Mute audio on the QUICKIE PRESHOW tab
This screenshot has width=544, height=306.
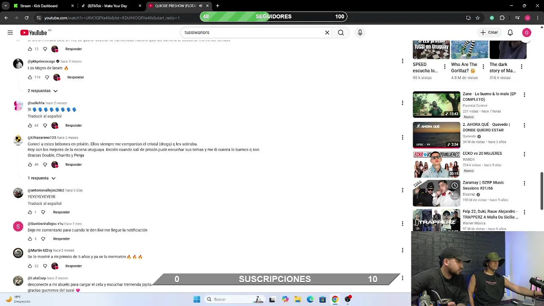click(201, 6)
